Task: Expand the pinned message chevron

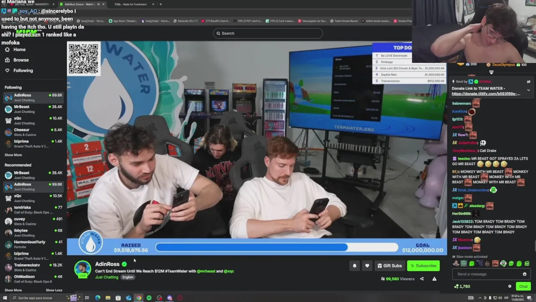Action: click(x=528, y=90)
